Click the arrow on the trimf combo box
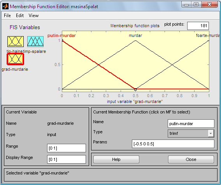 [x=211, y=133]
